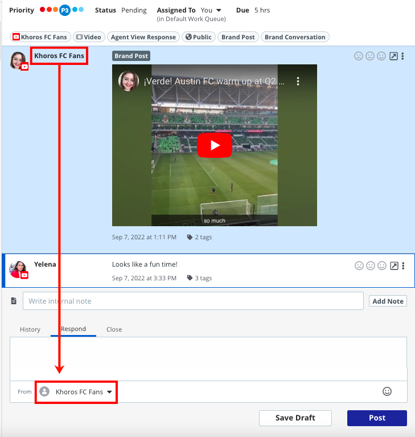Viewport: 415px width, 437px height.
Task: Click the Pending status value
Action: (134, 10)
